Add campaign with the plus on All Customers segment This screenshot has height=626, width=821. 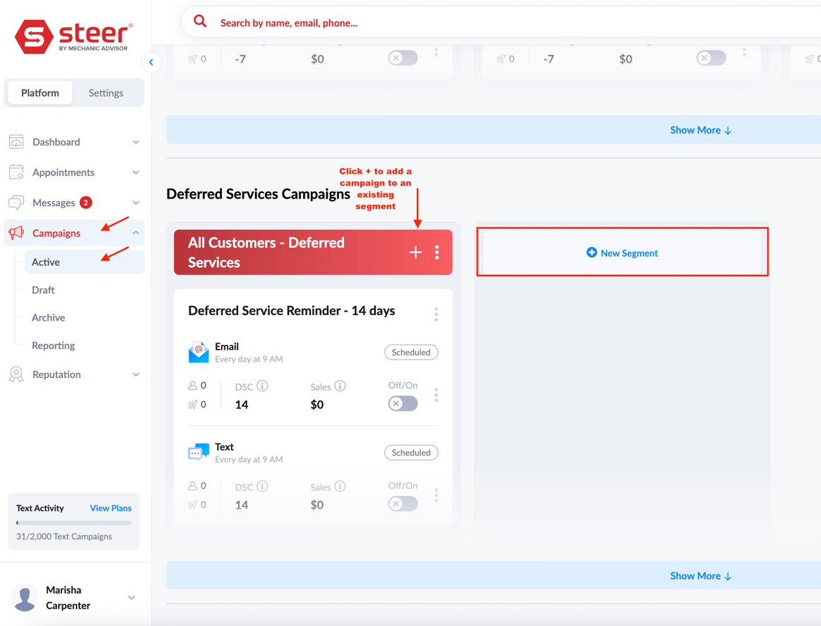pos(415,252)
